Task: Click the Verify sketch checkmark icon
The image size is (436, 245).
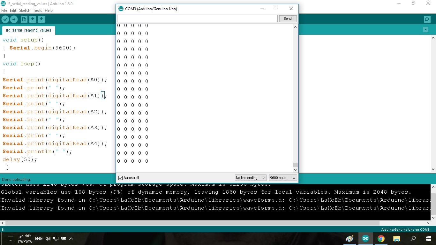Action: (x=5, y=19)
